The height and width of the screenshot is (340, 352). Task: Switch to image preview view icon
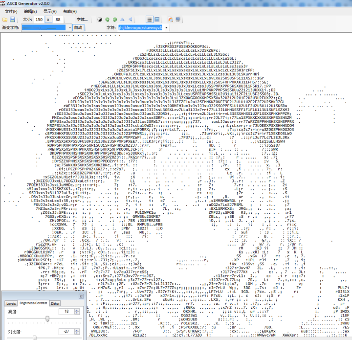coord(157,20)
